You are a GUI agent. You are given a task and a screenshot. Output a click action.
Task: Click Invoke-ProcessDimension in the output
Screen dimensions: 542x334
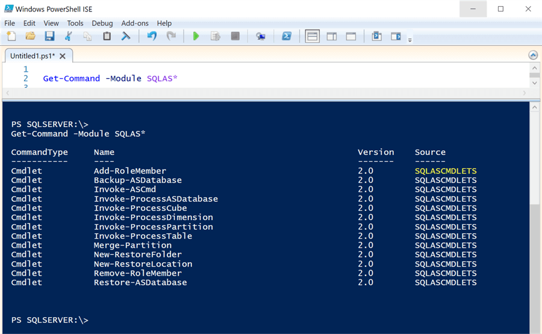pyautogui.click(x=154, y=218)
